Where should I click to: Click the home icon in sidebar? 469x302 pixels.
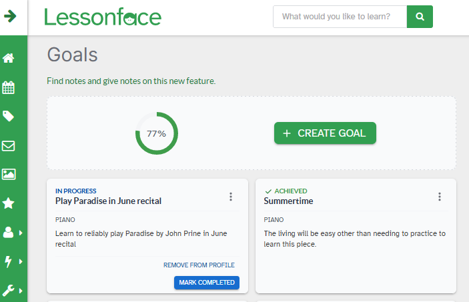coord(9,58)
